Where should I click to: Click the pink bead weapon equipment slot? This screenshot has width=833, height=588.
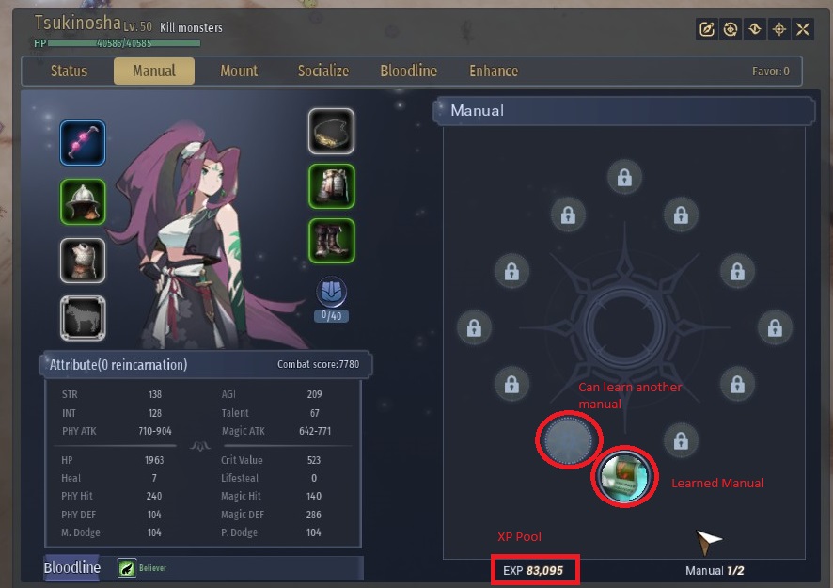(83, 142)
